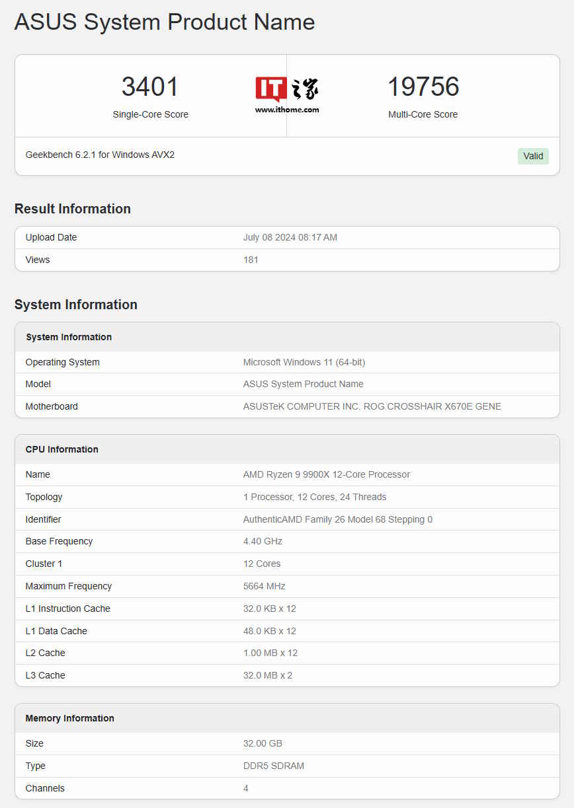Click the Motherboard value ROG CROSSHAIR X670E GENE
The image size is (574, 808).
coord(372,406)
